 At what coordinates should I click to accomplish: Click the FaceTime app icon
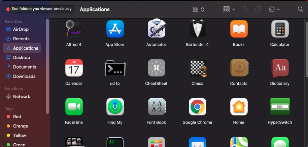point(74,107)
